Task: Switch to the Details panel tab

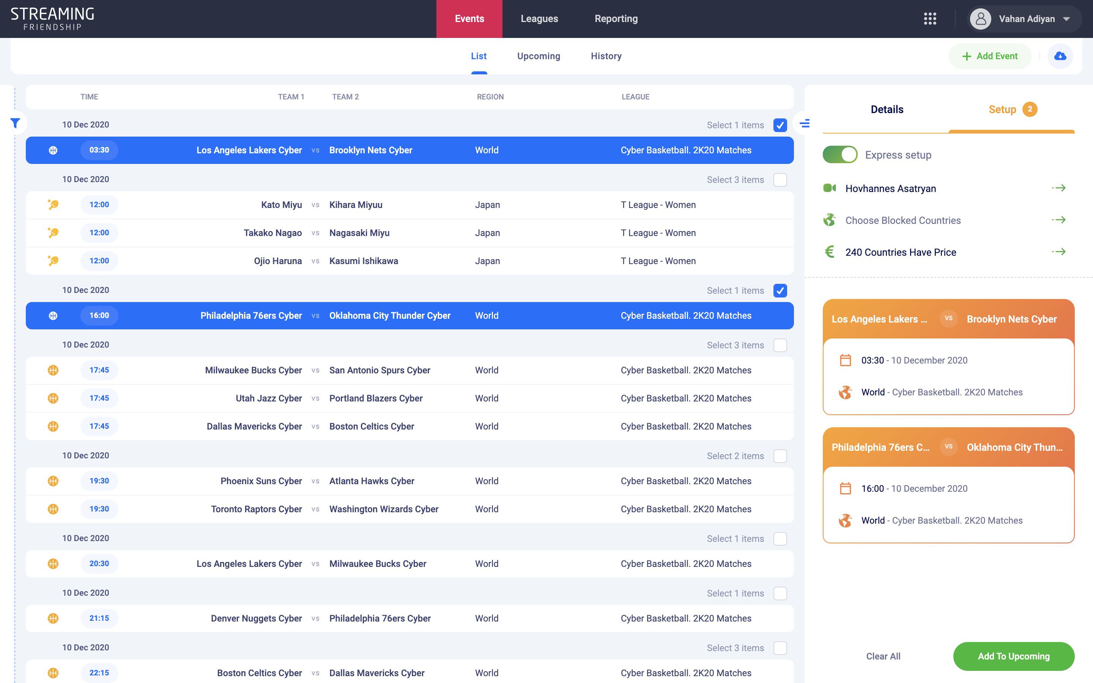Action: (887, 109)
